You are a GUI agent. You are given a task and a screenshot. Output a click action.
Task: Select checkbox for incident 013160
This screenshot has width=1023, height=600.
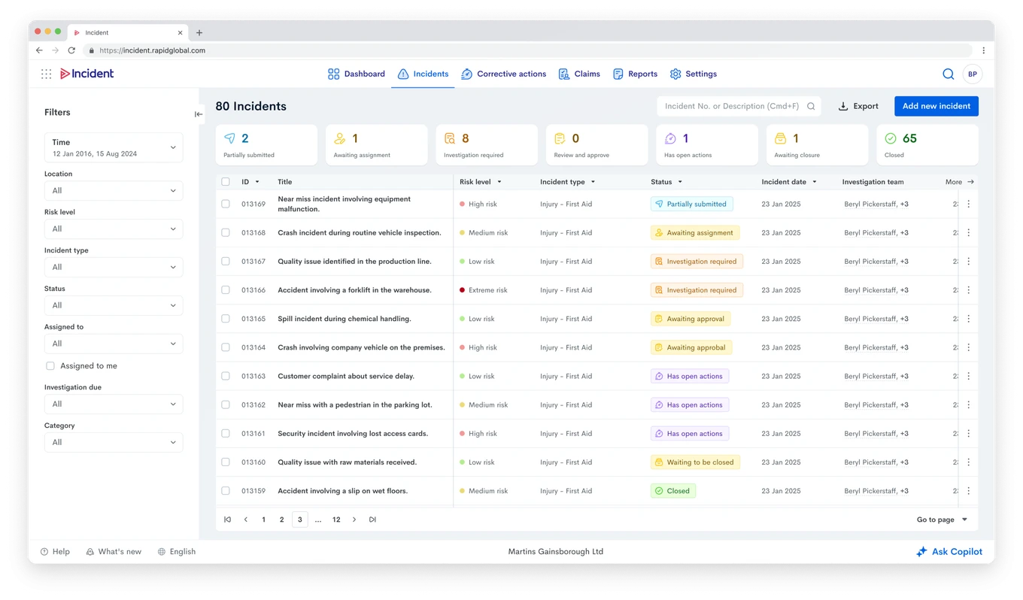(x=226, y=462)
